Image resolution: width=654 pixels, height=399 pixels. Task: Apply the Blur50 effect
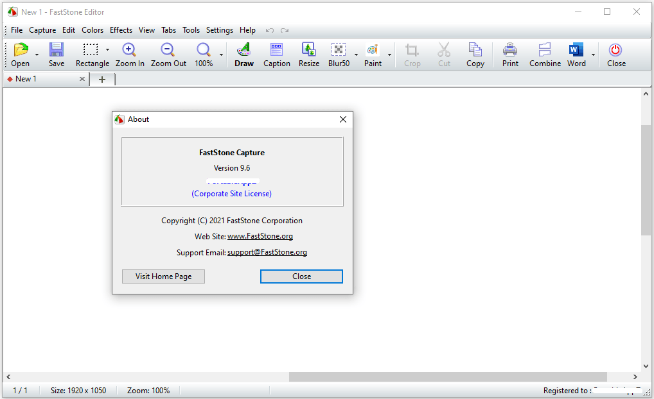(x=339, y=50)
